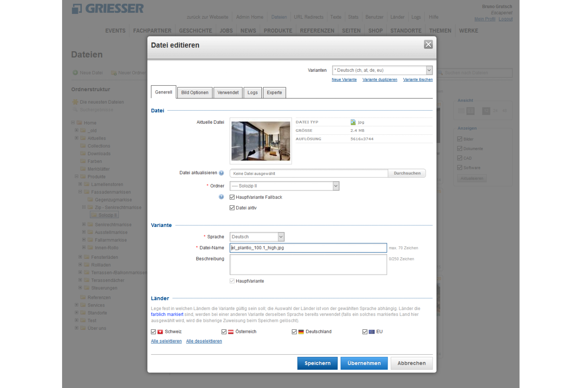This screenshot has width=582, height=388.
Task: Close the Datei editieren dialog
Action: [x=428, y=45]
